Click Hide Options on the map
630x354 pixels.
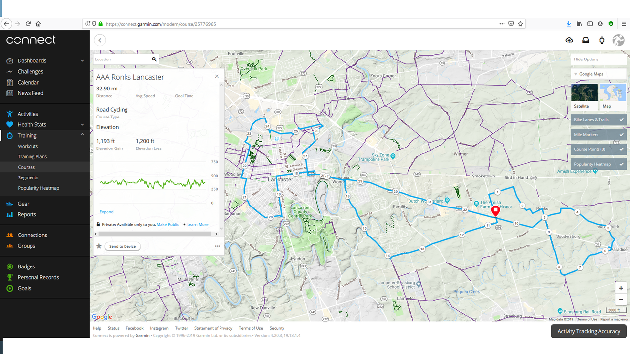pos(599,59)
